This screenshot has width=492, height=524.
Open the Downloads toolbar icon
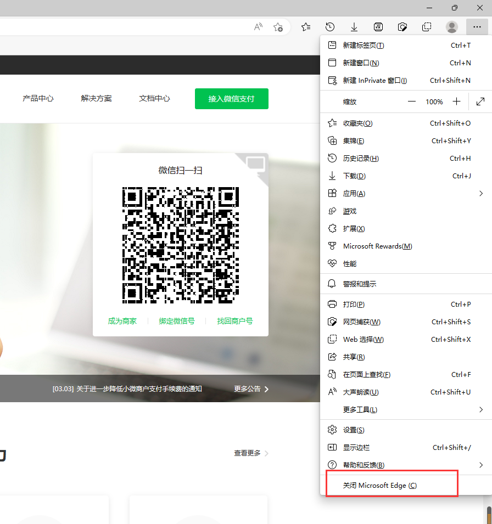[354, 27]
